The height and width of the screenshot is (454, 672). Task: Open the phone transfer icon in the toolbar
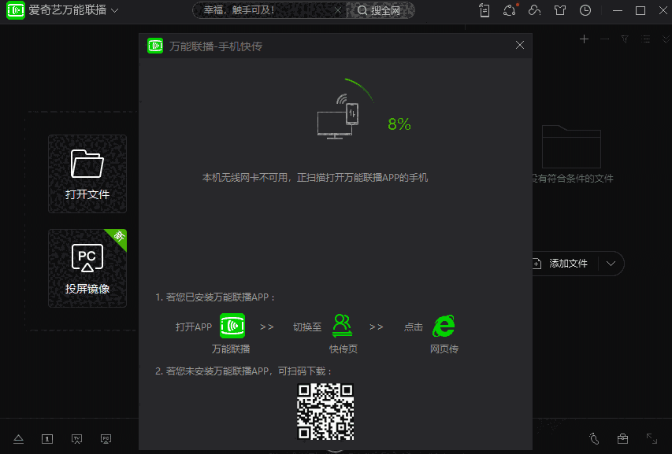pos(485,10)
